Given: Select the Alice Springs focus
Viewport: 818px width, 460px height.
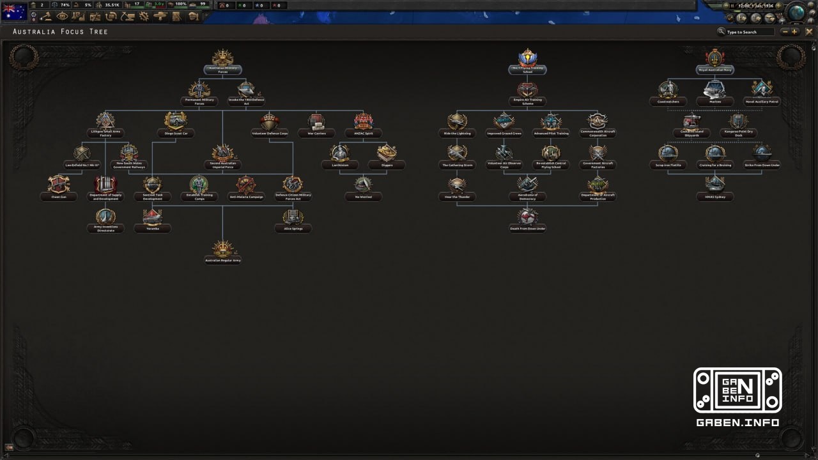Looking at the screenshot, I should (x=293, y=220).
